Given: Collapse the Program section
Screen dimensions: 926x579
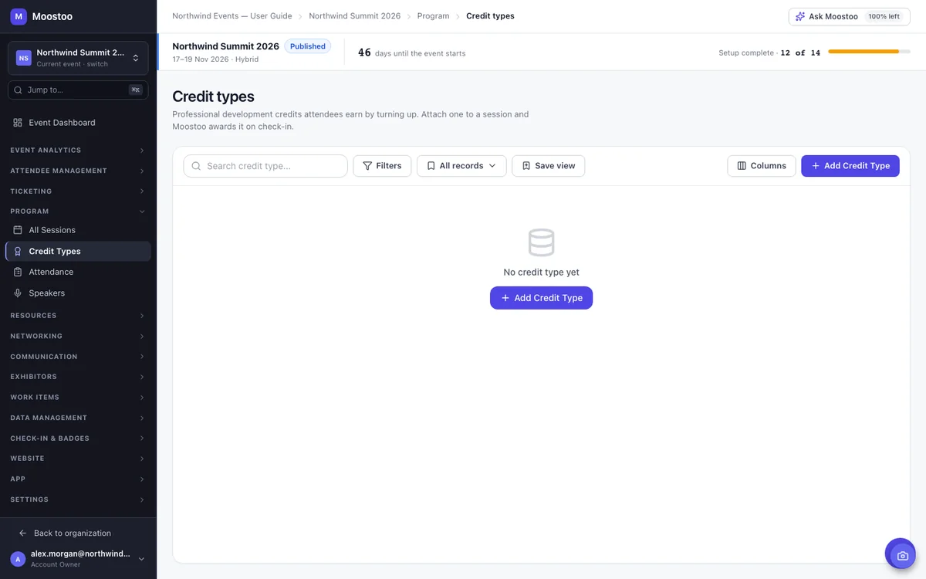Looking at the screenshot, I should pos(78,212).
